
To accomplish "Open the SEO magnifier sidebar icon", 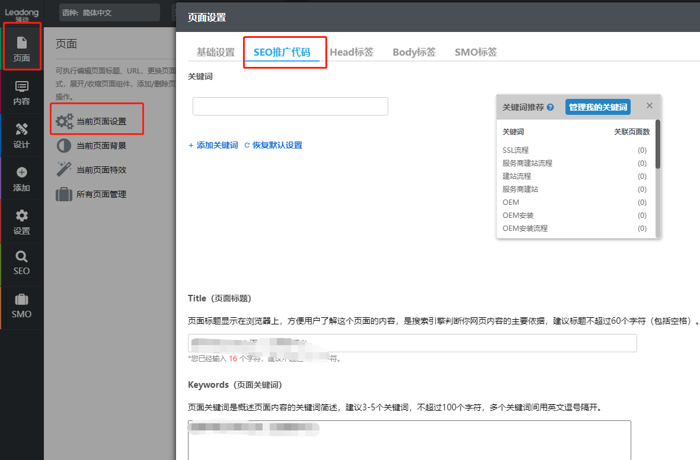I will tap(22, 262).
